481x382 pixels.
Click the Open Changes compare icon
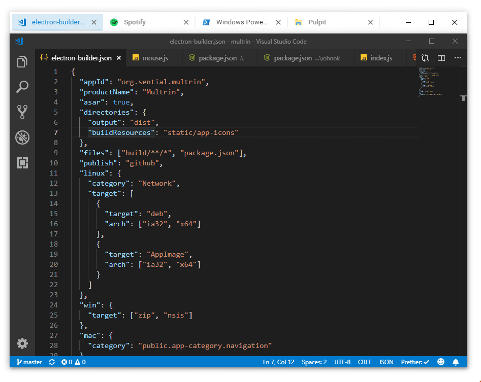425,58
